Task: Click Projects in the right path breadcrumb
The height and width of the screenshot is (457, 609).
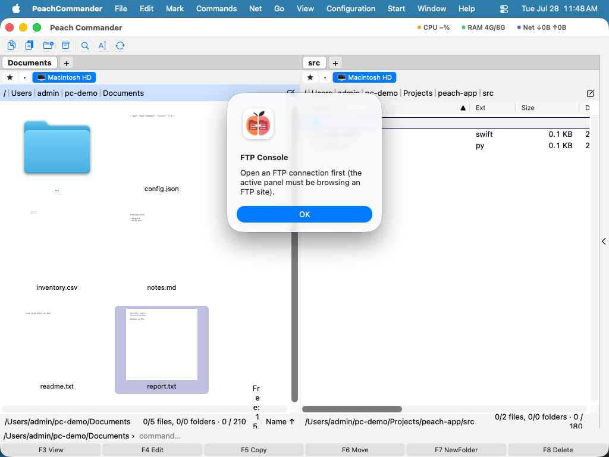Action: (417, 93)
